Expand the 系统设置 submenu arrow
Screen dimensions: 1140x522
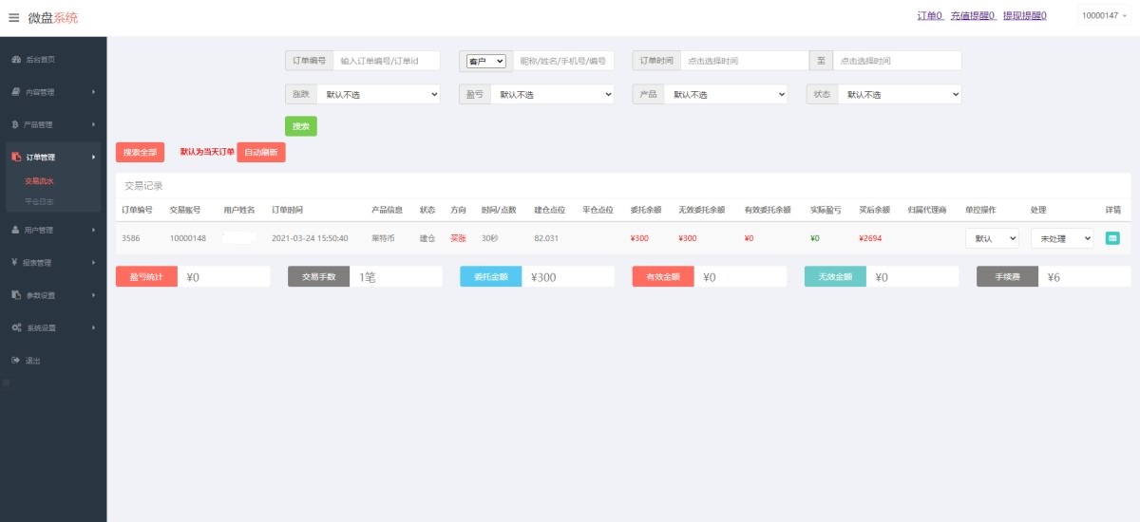(x=93, y=327)
